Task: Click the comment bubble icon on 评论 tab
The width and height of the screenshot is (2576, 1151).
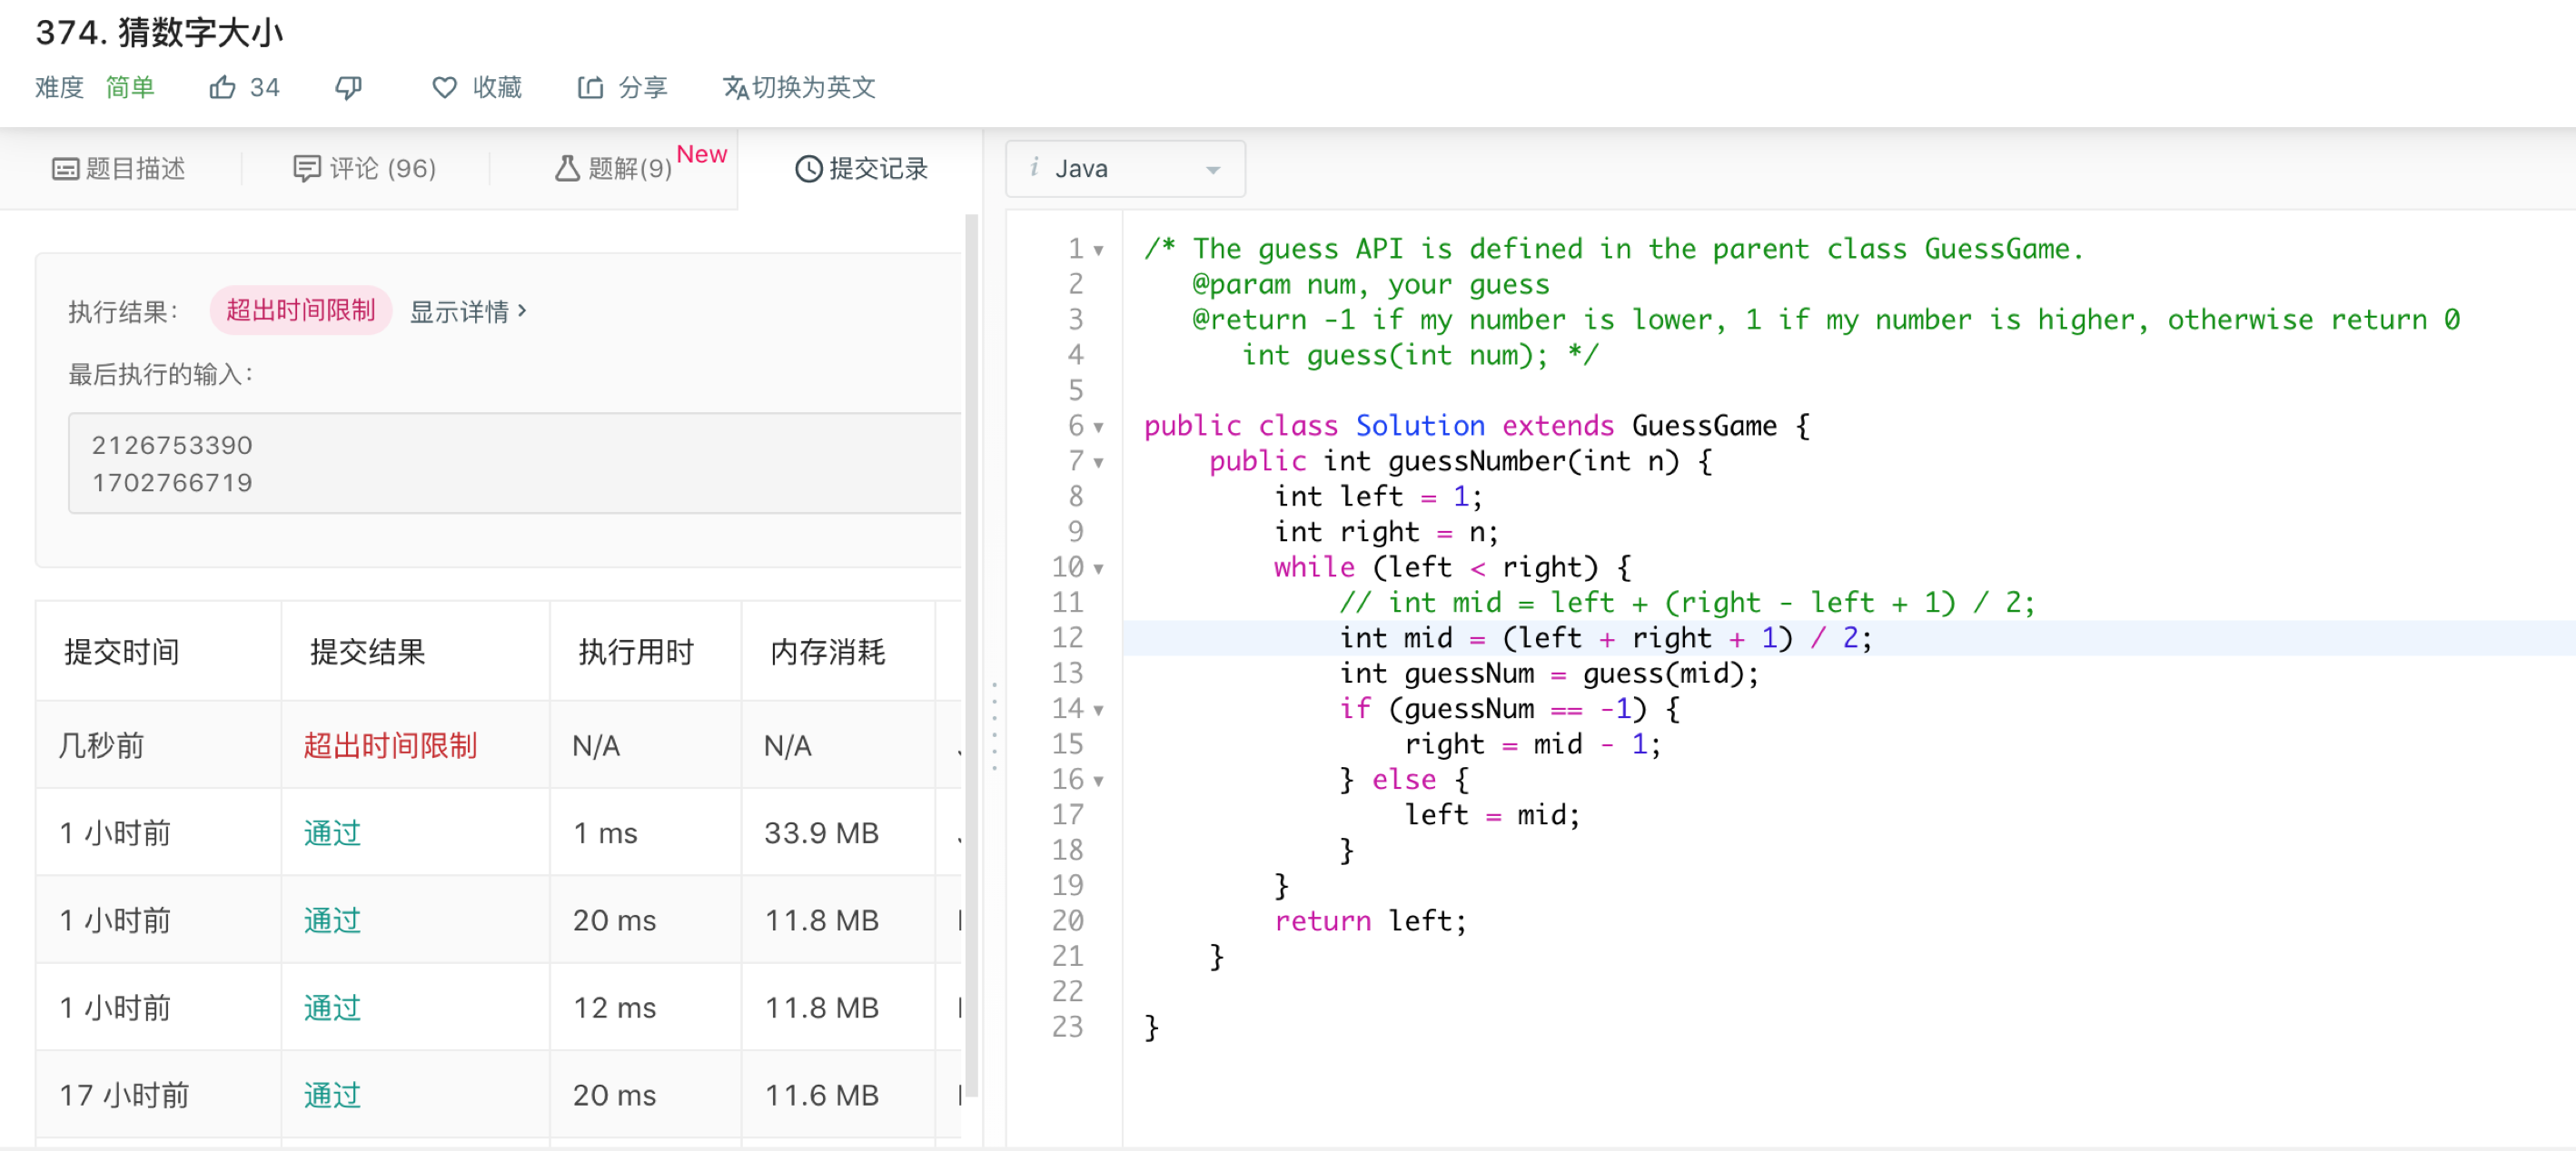Action: coord(306,168)
